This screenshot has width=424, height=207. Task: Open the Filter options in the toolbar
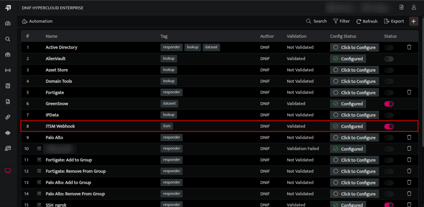pyautogui.click(x=342, y=21)
